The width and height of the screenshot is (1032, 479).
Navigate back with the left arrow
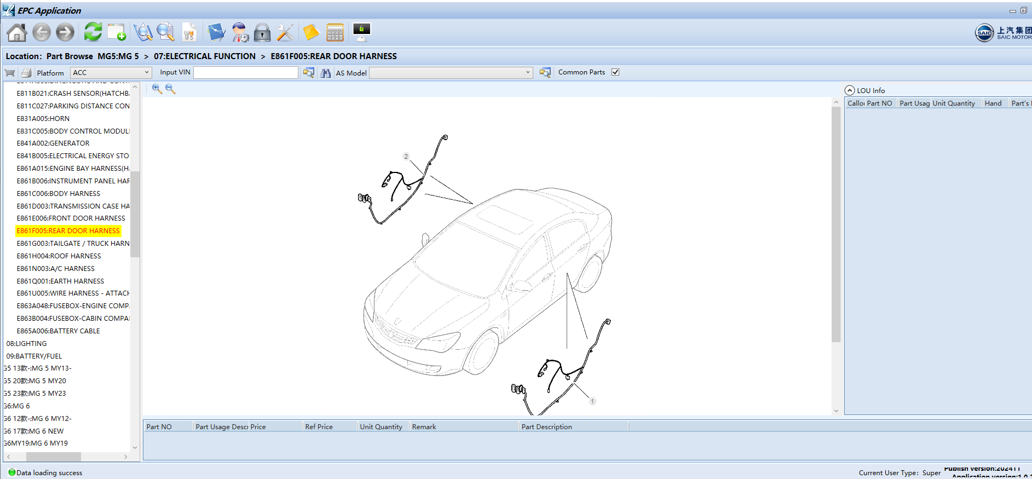42,33
